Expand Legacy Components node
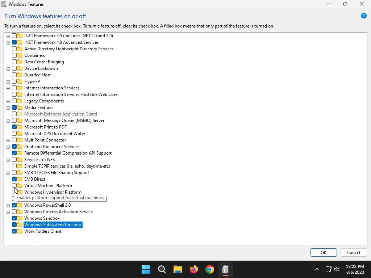Viewport: 371px width, 278px height. point(8,101)
